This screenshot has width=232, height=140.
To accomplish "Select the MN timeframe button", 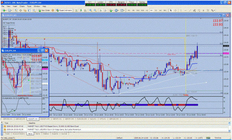I will [165, 10].
